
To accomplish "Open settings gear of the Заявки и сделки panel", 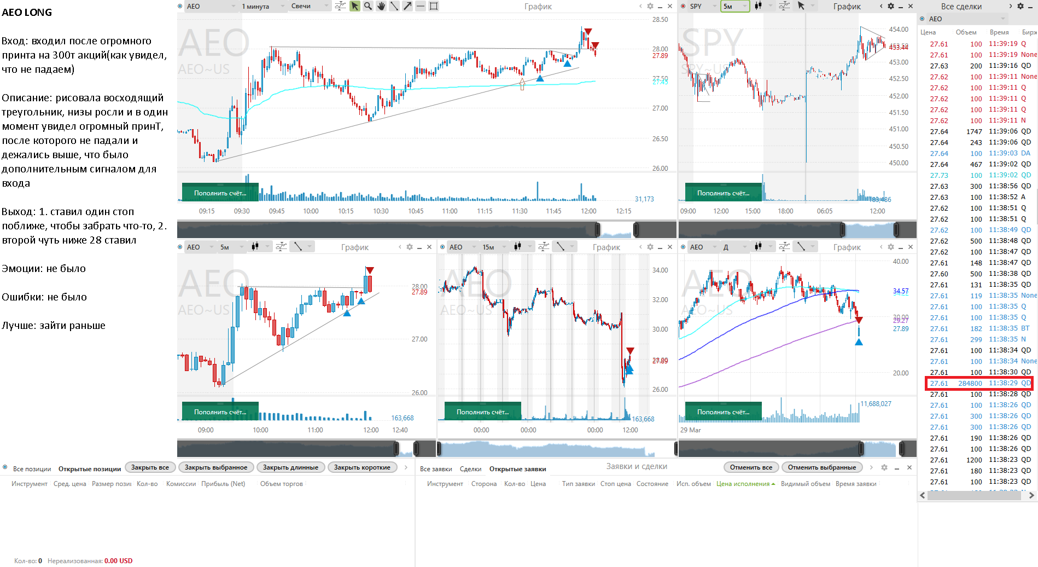I will click(884, 467).
